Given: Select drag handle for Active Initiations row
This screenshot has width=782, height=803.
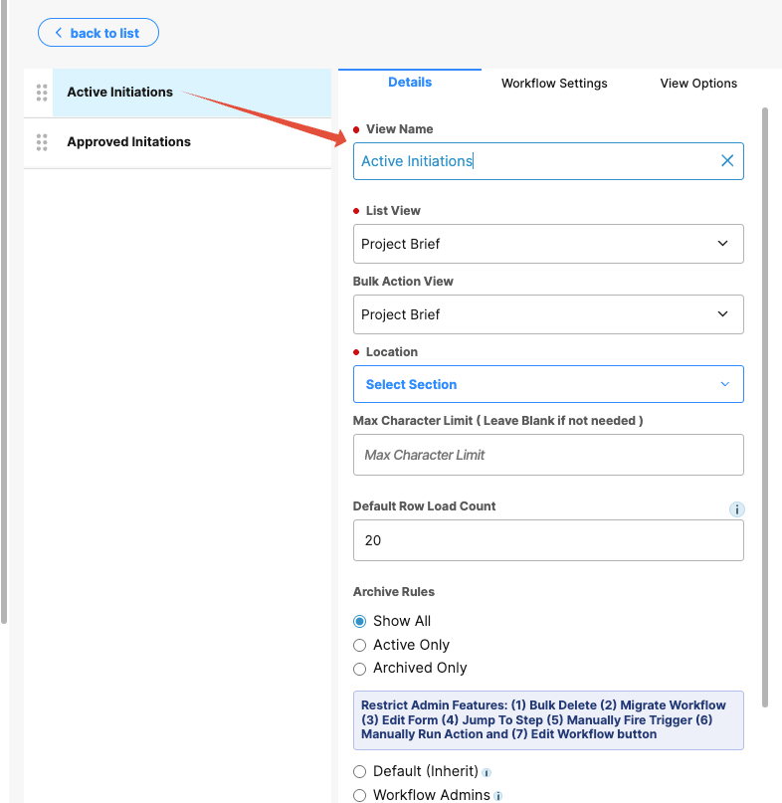Looking at the screenshot, I should coord(42,93).
